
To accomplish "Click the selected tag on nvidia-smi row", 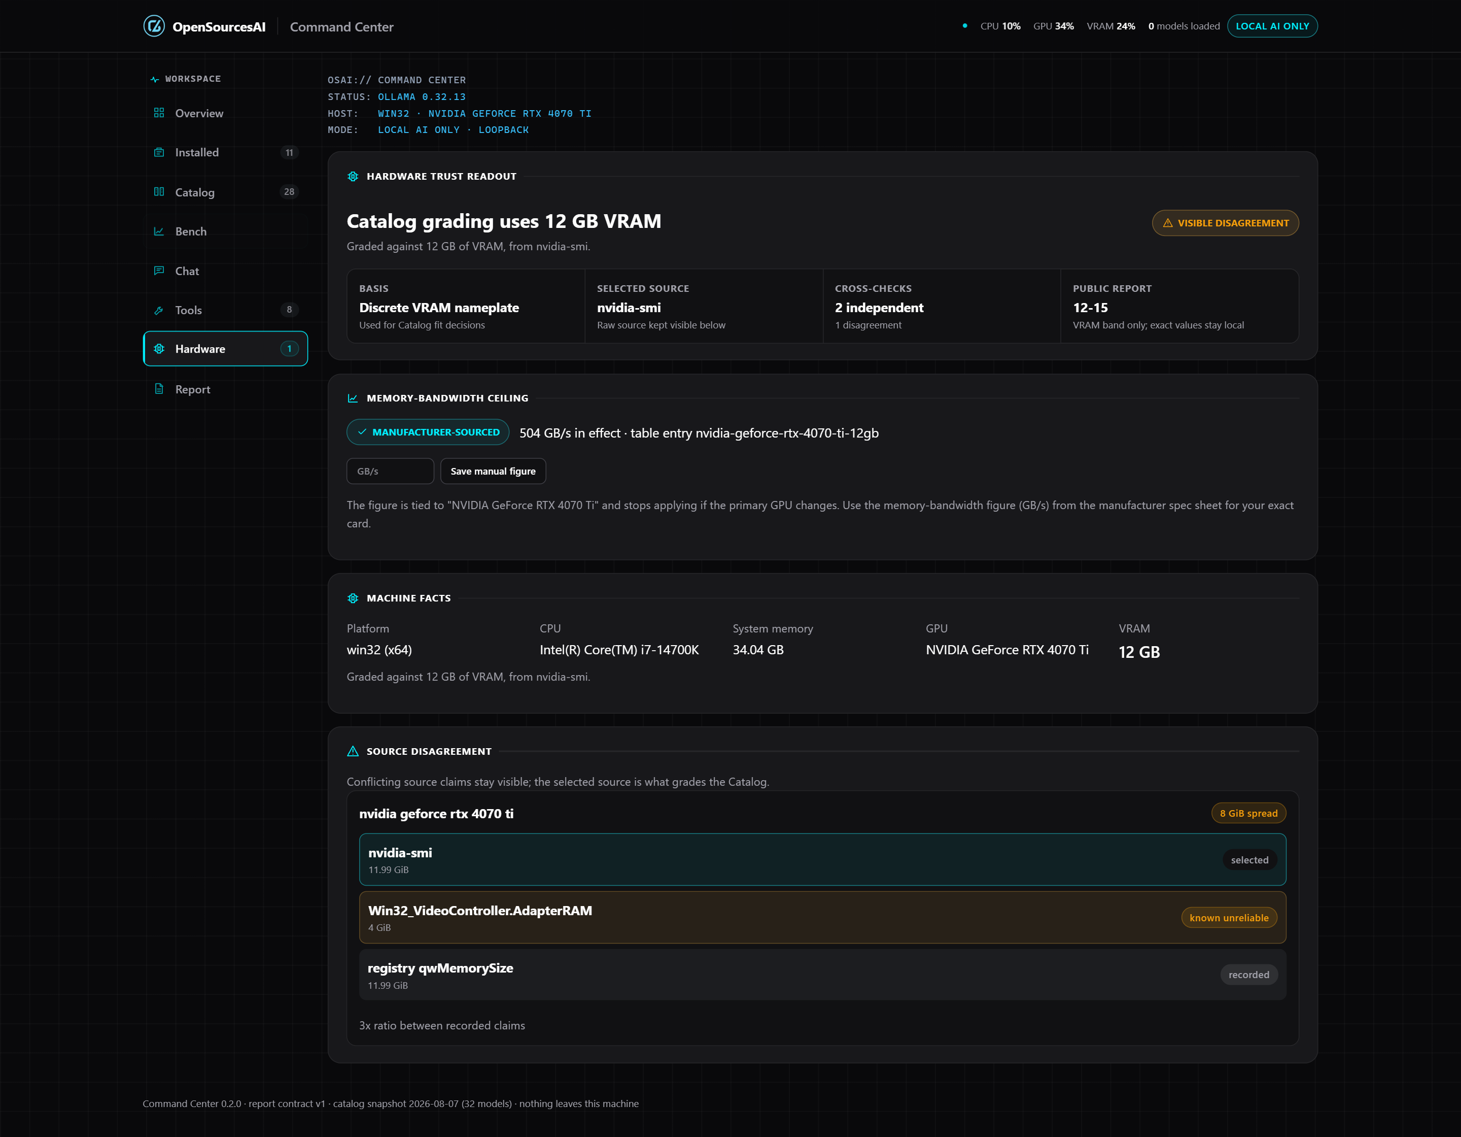I will click(1249, 860).
